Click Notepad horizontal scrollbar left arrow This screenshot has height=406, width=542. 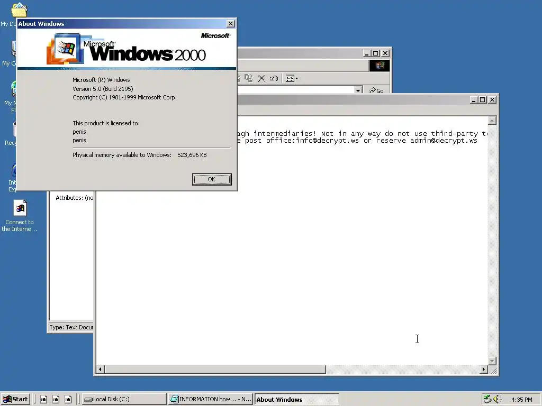click(100, 370)
